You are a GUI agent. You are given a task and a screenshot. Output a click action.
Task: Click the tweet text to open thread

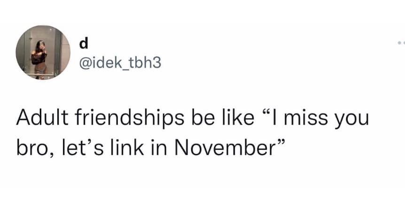pos(193,132)
